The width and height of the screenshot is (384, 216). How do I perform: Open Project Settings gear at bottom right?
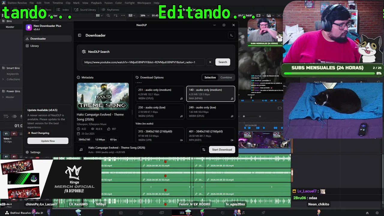point(377,213)
